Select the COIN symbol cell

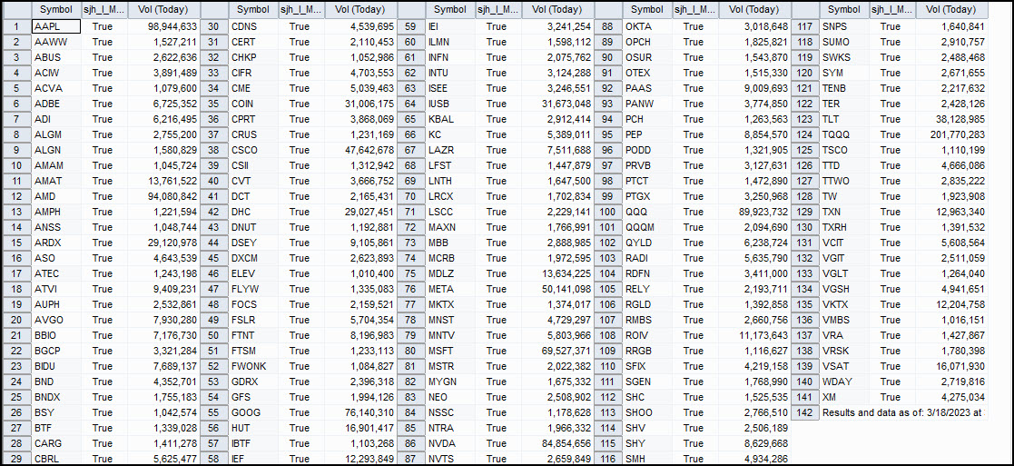point(253,104)
